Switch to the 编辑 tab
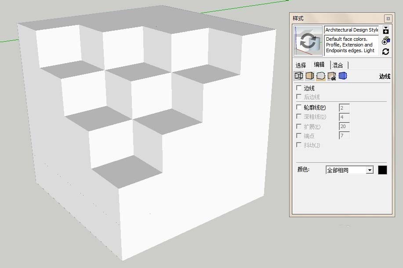This screenshot has height=268, width=403. [x=319, y=64]
